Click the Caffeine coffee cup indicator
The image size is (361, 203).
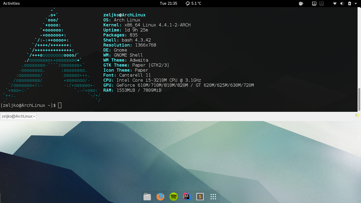point(301,3)
